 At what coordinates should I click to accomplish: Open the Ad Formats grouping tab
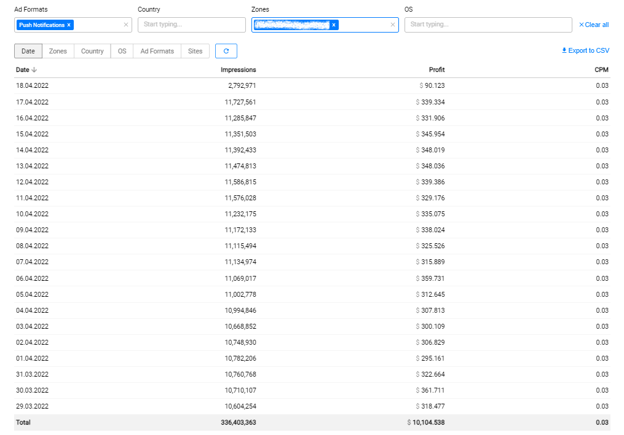point(157,51)
